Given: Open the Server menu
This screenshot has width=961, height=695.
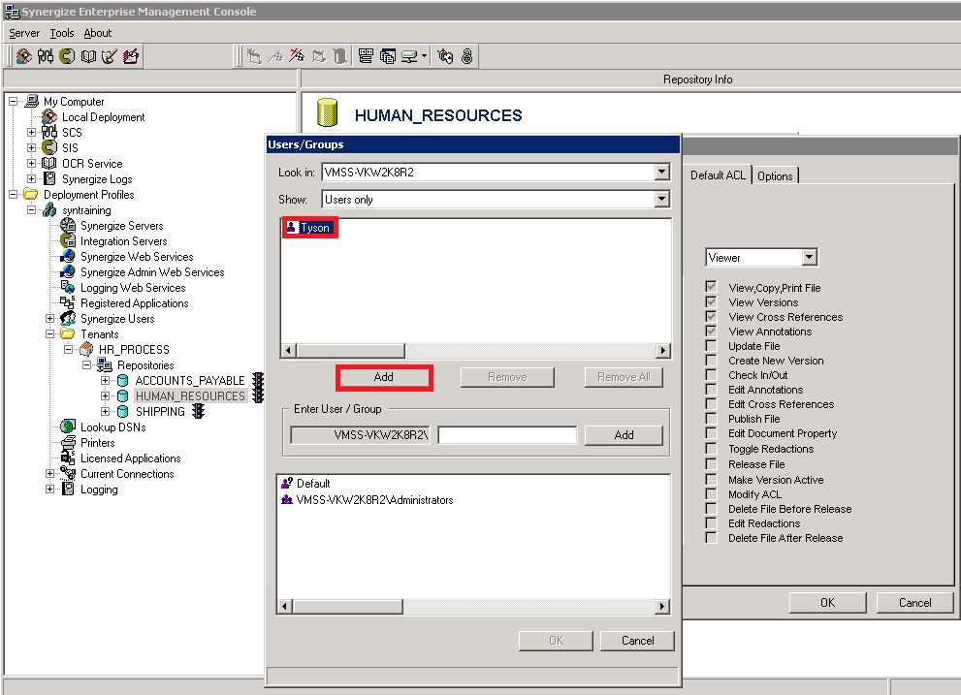Looking at the screenshot, I should [24, 33].
